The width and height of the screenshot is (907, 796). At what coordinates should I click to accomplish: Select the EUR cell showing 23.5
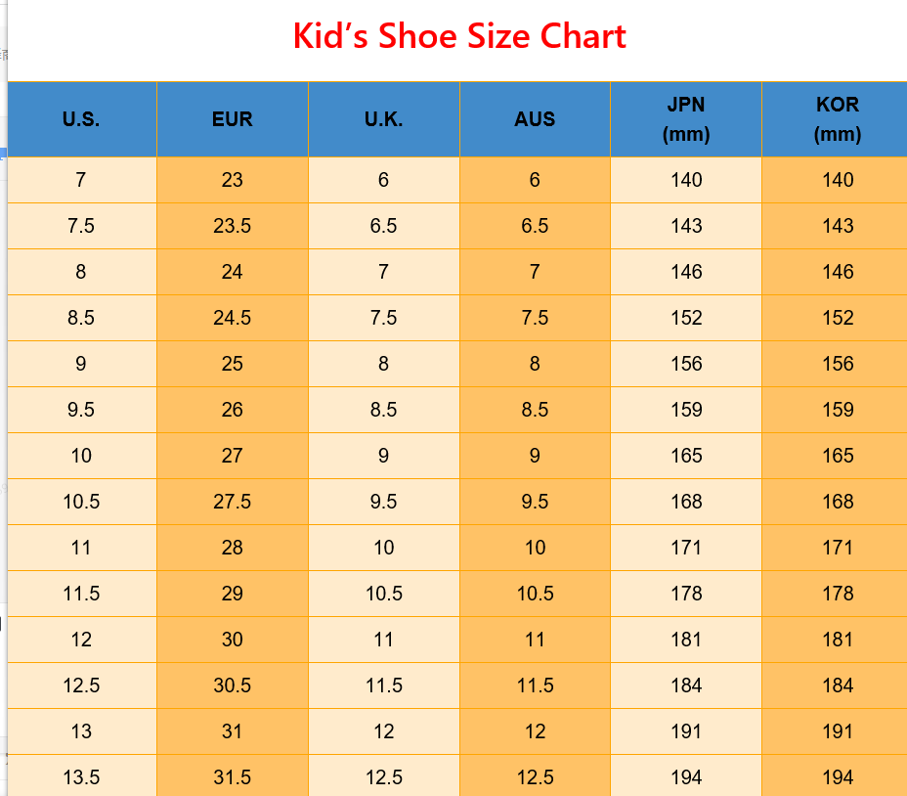click(232, 226)
